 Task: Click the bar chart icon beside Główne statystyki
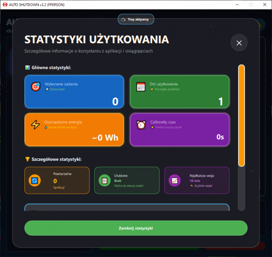point(27,68)
